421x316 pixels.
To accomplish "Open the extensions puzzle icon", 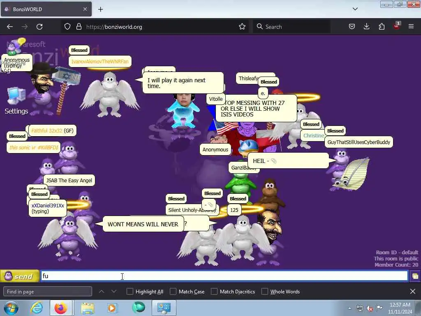I will coord(382,27).
